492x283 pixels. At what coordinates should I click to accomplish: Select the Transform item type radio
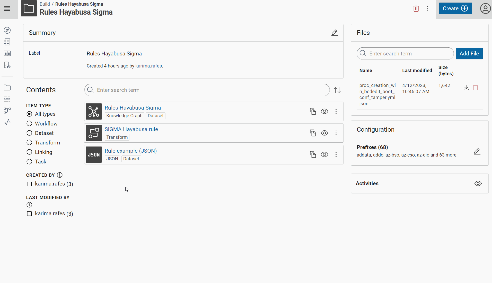pos(29,143)
